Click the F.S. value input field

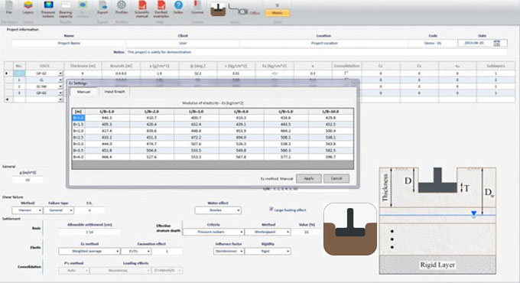click(89, 210)
